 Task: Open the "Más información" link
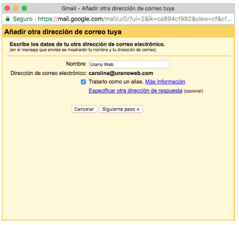tap(165, 82)
